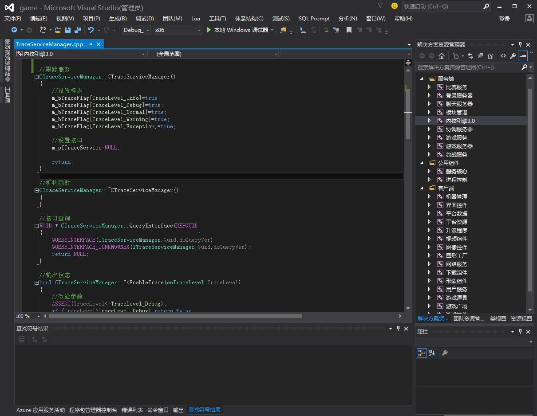Start 本地 Windows 调试器 debugging
This screenshot has height=416, width=537.
click(237, 30)
